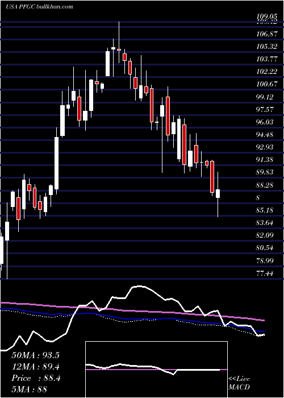Click the 106.87 price axis label
This screenshot has width=284, height=398.
click(x=267, y=34)
